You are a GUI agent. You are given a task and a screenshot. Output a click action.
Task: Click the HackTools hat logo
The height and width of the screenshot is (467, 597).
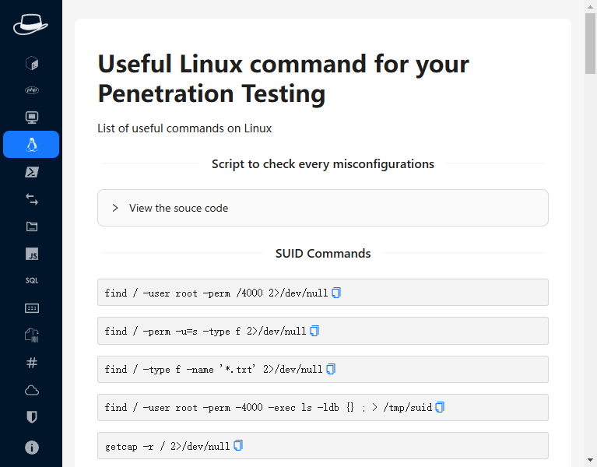point(30,24)
